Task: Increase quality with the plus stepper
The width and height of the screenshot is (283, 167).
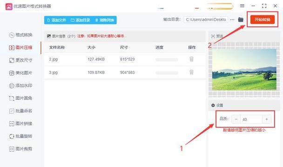Action: click(x=267, y=119)
